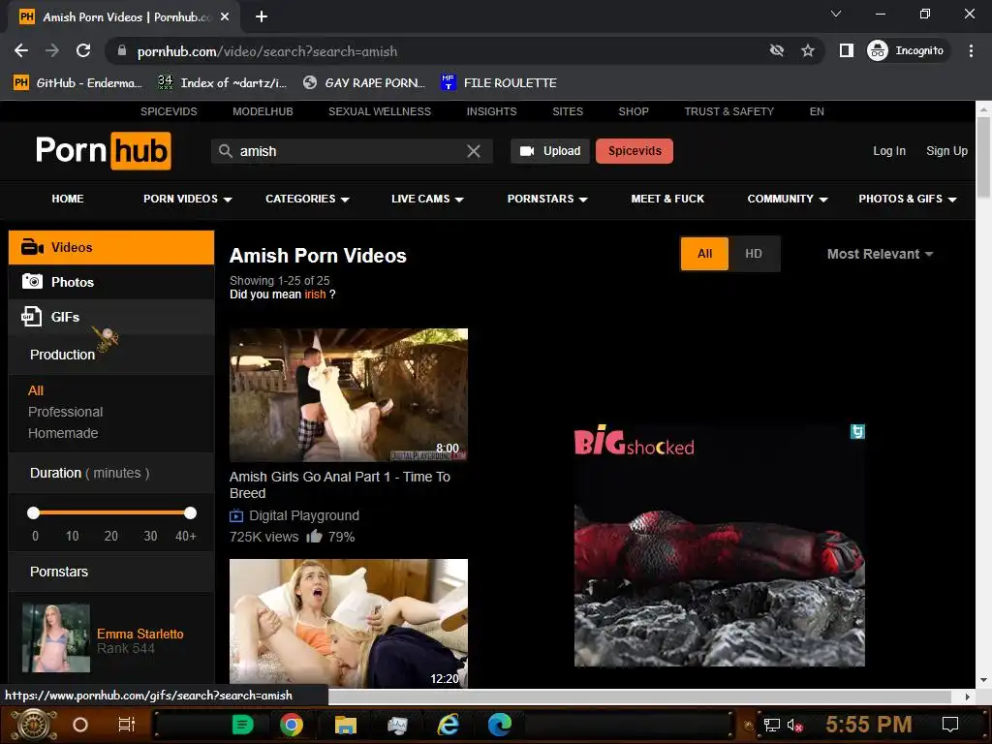Expand the PORNSTARS dropdown

(547, 199)
